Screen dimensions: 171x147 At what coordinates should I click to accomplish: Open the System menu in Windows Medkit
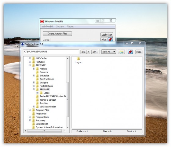[x=60, y=26]
